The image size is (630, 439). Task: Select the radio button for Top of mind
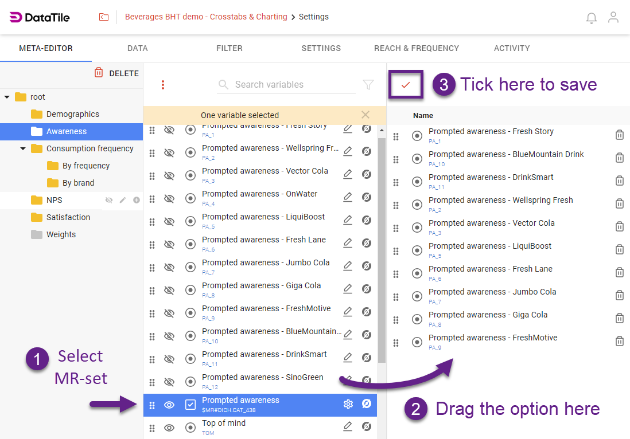pyautogui.click(x=190, y=426)
